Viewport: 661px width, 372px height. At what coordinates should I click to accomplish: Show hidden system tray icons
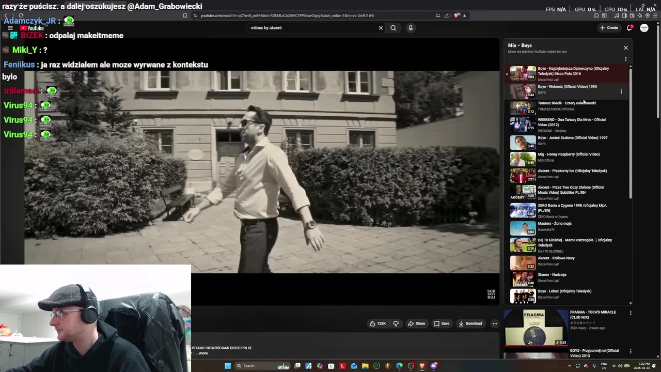[570, 366]
